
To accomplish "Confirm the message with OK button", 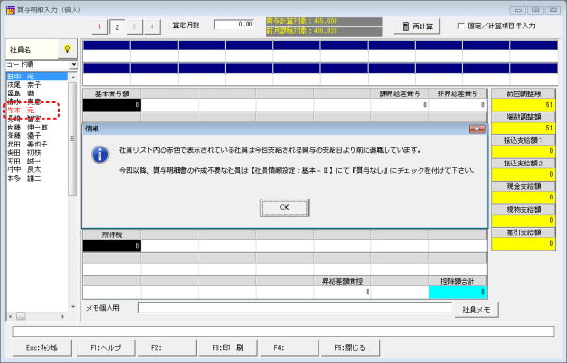I will 284,208.
